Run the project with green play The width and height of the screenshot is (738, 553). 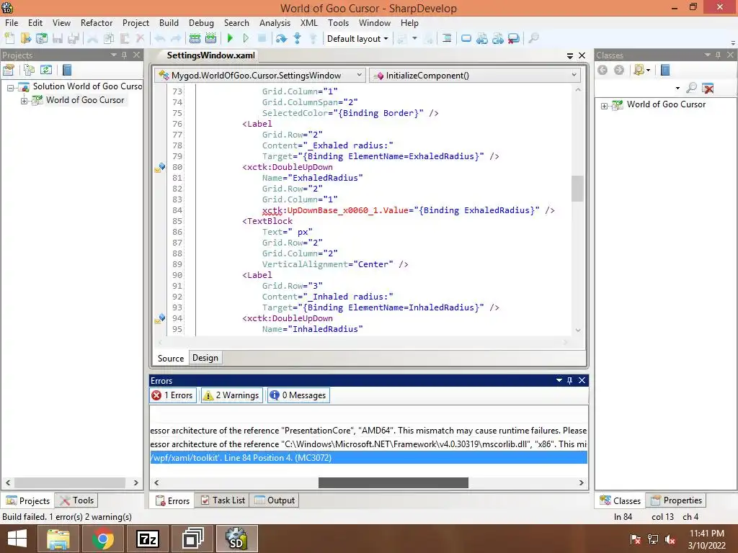tap(230, 39)
